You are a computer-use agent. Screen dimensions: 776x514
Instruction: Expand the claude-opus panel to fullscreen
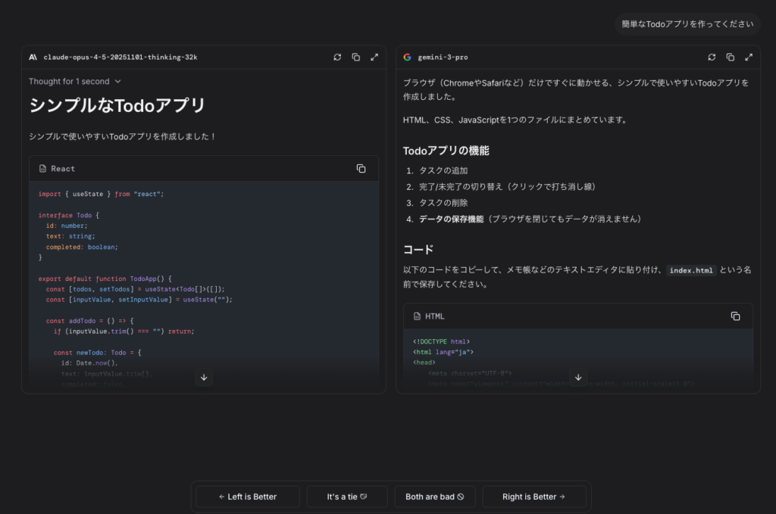pos(374,57)
